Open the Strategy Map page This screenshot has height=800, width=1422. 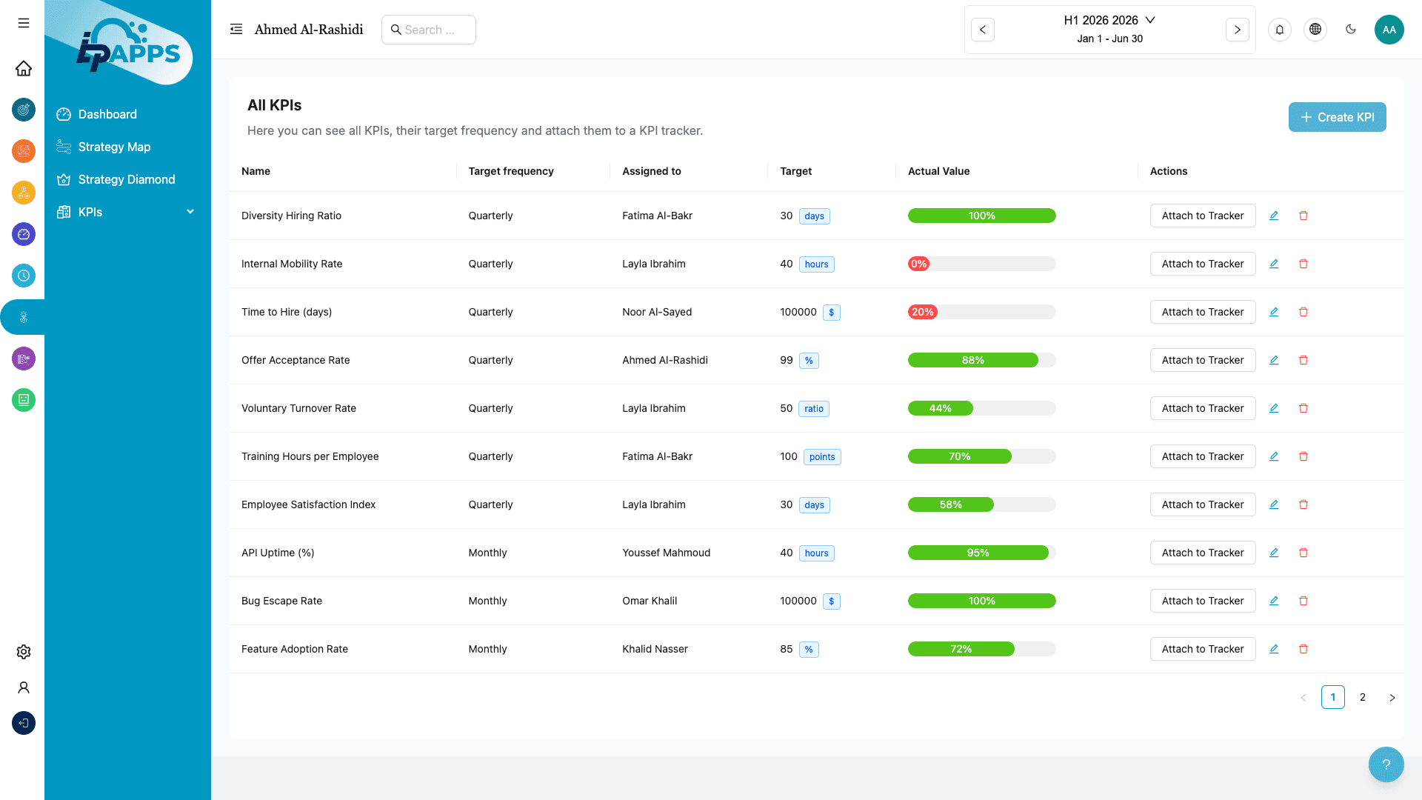(114, 147)
